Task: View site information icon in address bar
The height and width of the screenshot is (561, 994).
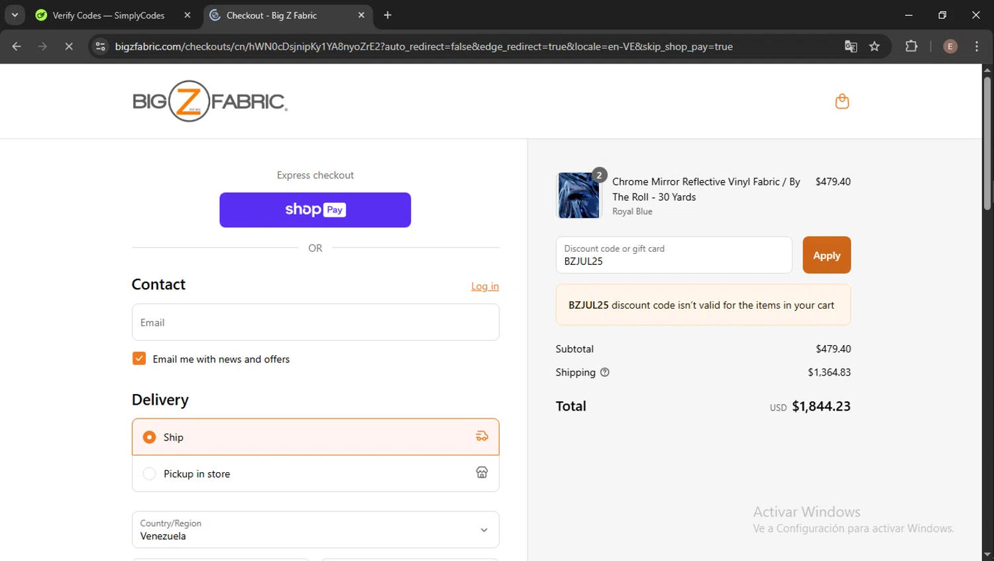Action: (100, 46)
